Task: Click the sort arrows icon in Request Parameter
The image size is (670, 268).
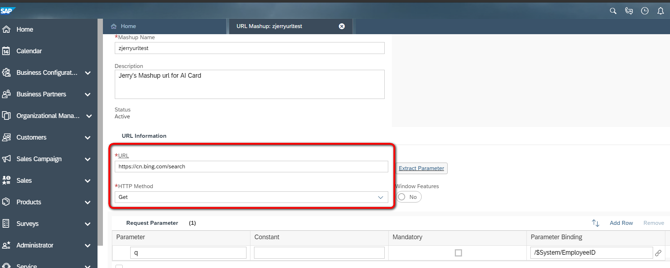Action: coord(596,223)
